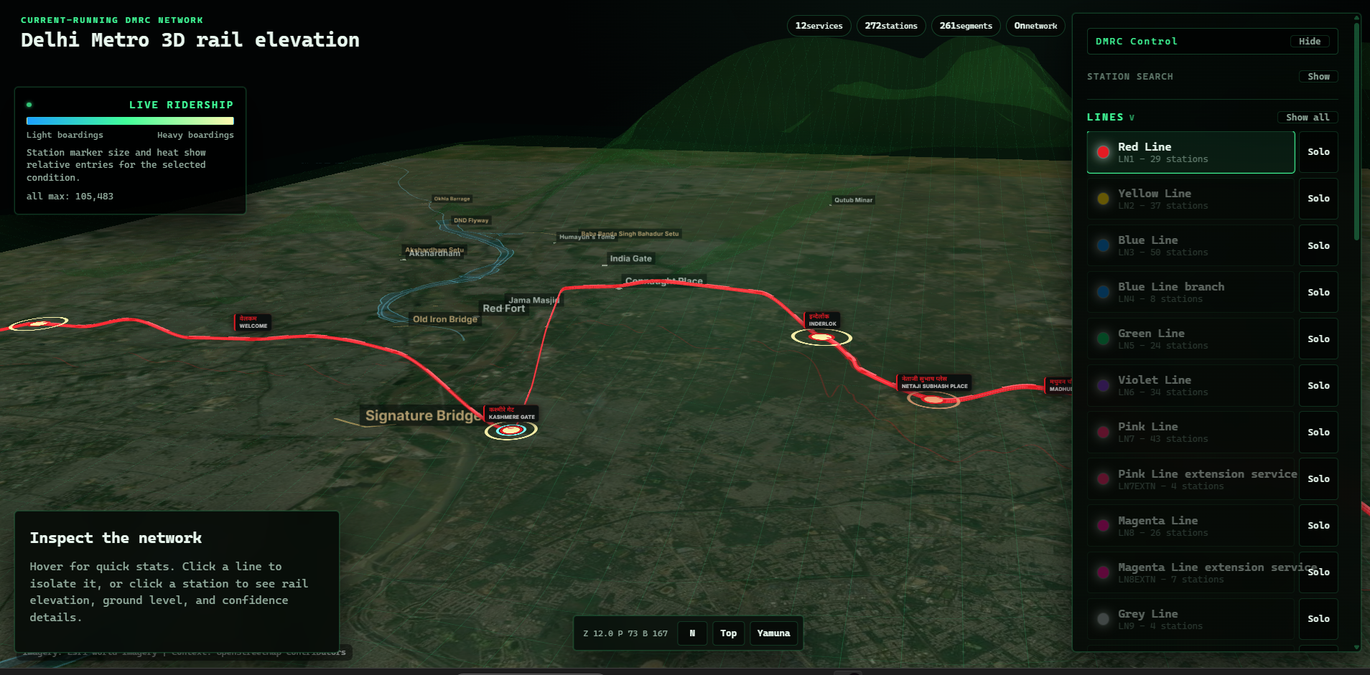Click the ridership gradient color bar

point(130,121)
